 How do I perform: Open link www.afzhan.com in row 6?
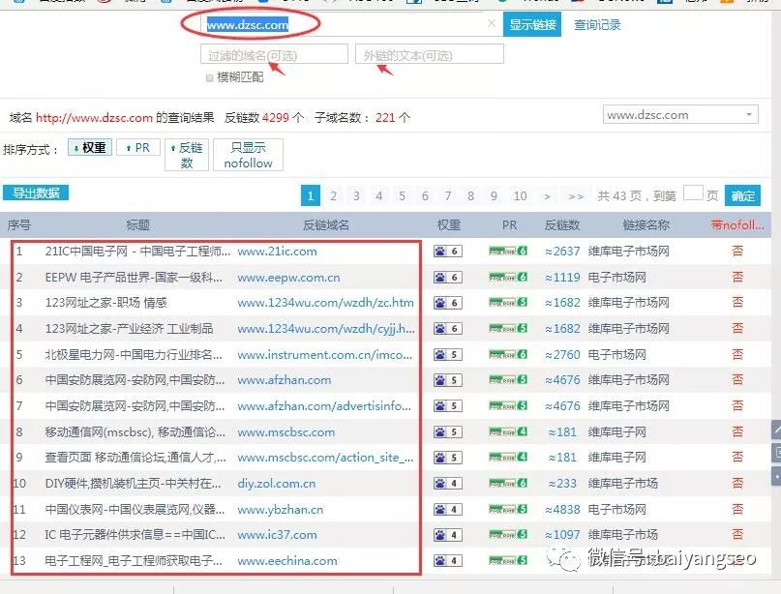pos(284,380)
